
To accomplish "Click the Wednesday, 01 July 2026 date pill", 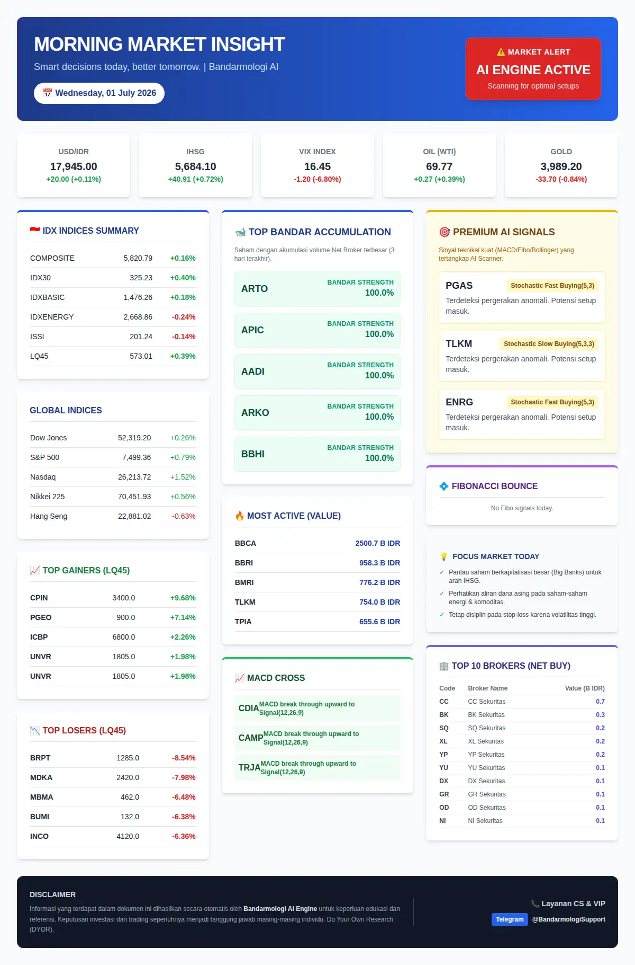I will pos(99,93).
